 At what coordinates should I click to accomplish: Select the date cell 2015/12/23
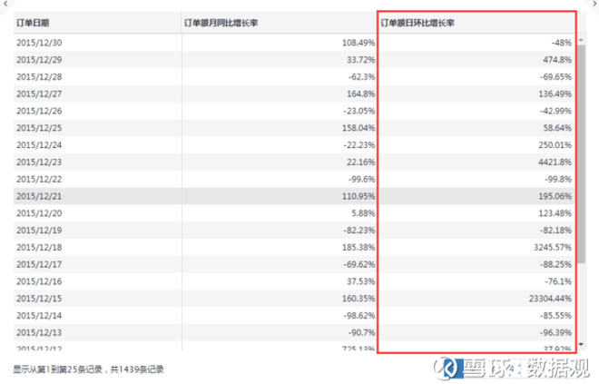(39, 162)
